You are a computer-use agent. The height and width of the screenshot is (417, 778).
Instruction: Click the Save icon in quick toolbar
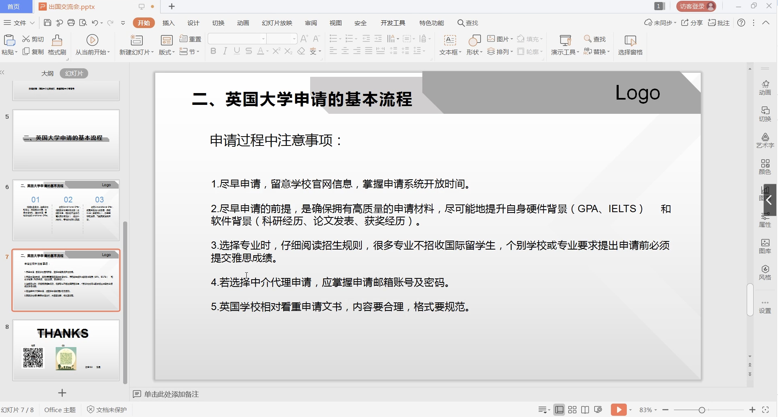tap(48, 23)
